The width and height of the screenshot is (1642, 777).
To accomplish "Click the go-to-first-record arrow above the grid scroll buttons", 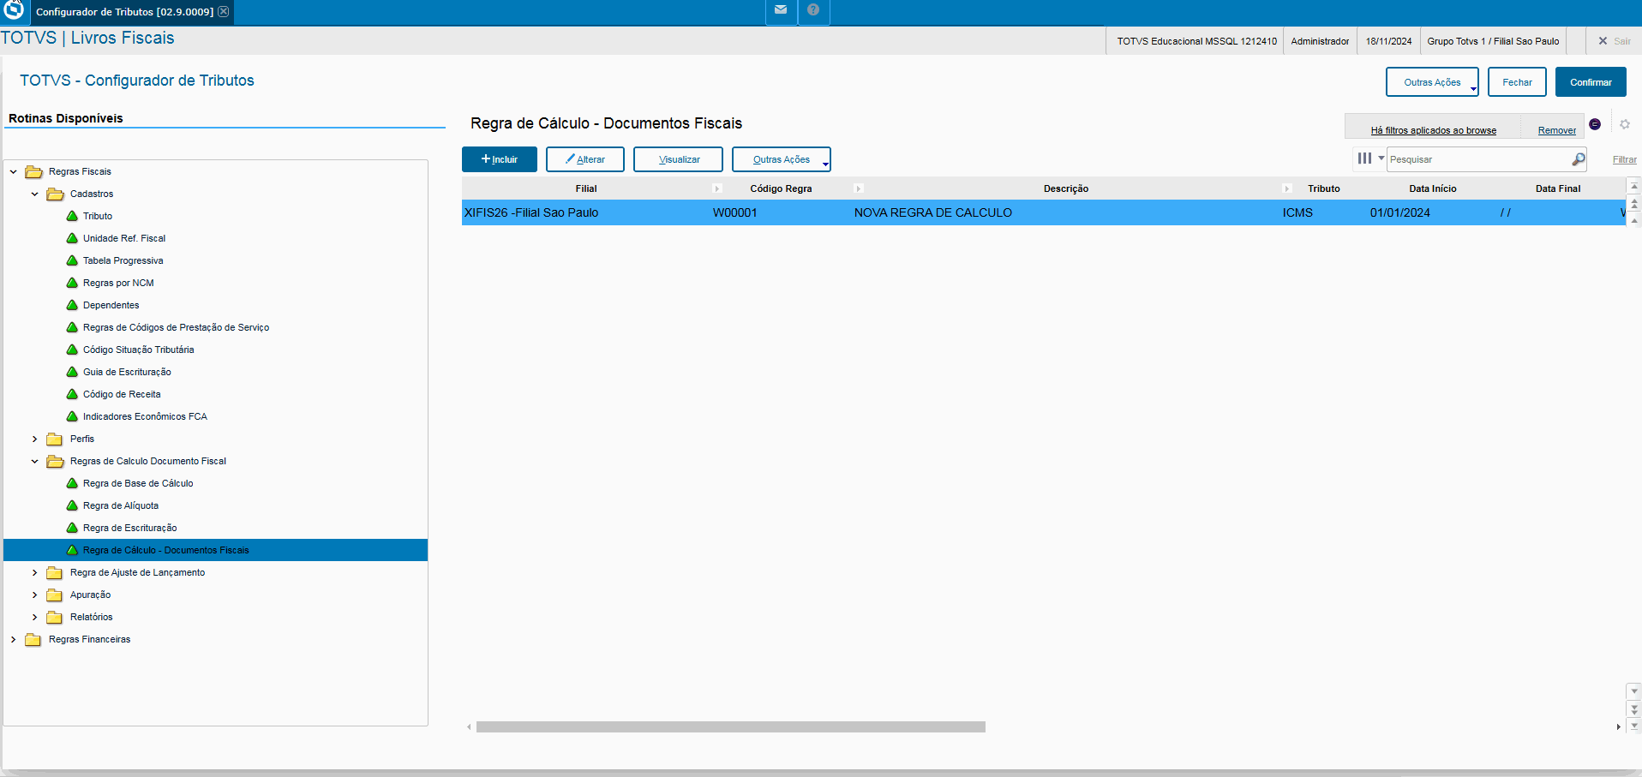I will coord(1634,186).
